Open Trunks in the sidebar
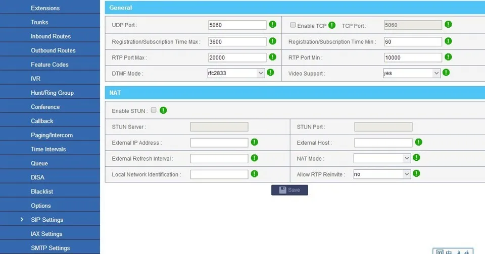This screenshot has width=485, height=254. [39, 22]
